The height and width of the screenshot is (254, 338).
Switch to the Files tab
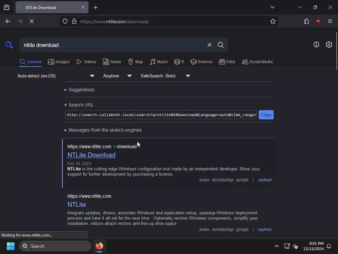227,62
